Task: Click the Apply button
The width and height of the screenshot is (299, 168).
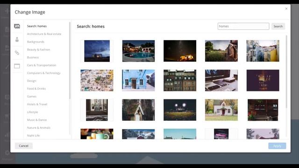Action: pyautogui.click(x=277, y=146)
